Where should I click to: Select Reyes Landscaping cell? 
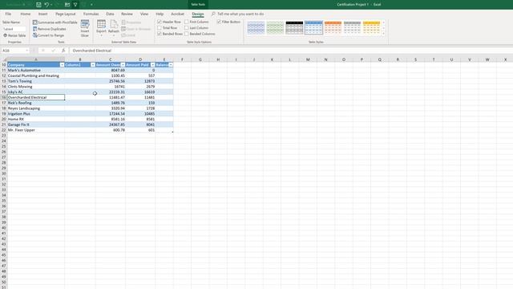click(x=36, y=108)
